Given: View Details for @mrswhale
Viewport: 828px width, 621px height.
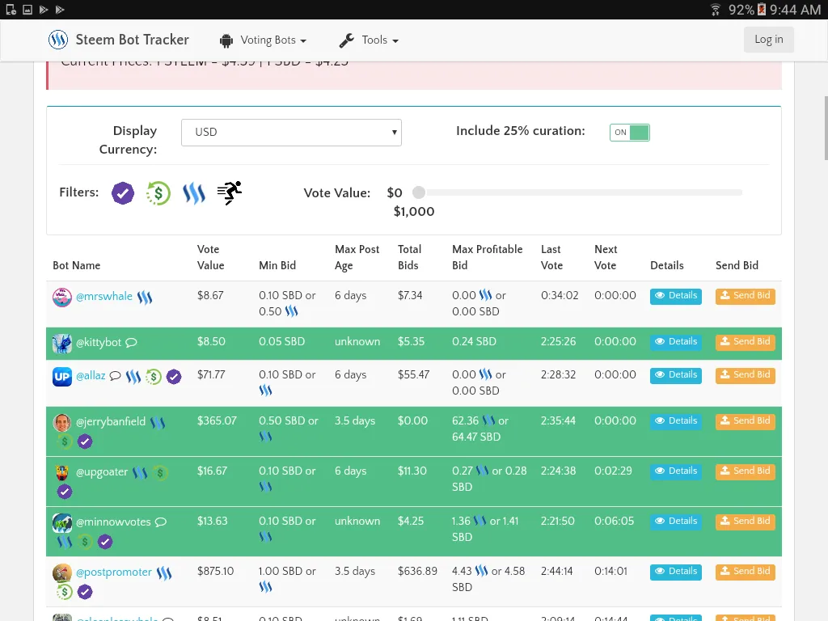Looking at the screenshot, I should (675, 296).
